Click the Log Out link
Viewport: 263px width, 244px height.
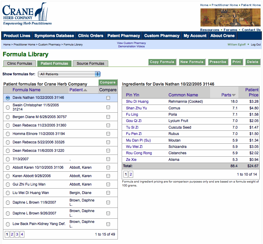coord(256,45)
